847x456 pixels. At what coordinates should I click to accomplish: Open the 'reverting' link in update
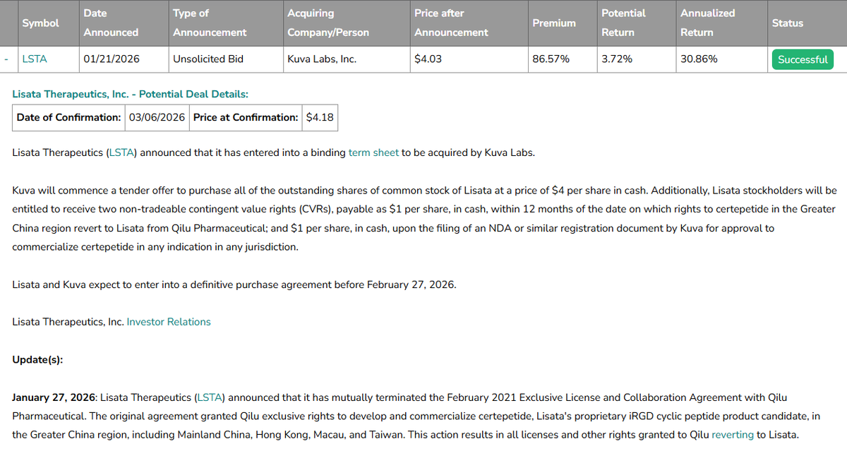point(733,435)
